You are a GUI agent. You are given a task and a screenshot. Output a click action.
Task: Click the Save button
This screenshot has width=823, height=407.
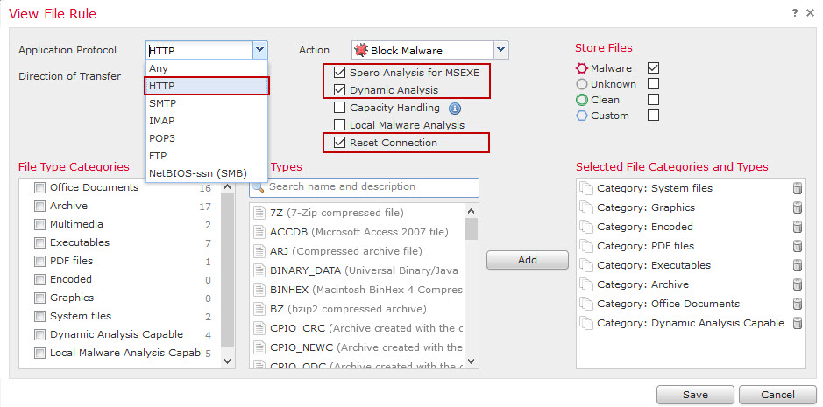point(695,395)
